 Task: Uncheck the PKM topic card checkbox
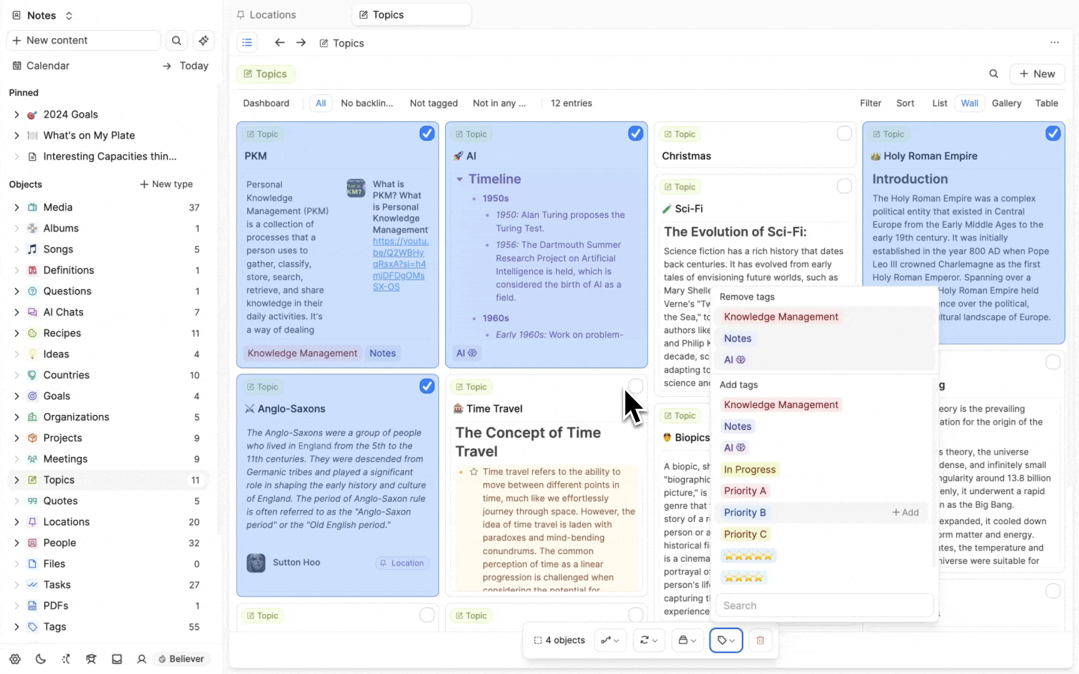pyautogui.click(x=427, y=134)
